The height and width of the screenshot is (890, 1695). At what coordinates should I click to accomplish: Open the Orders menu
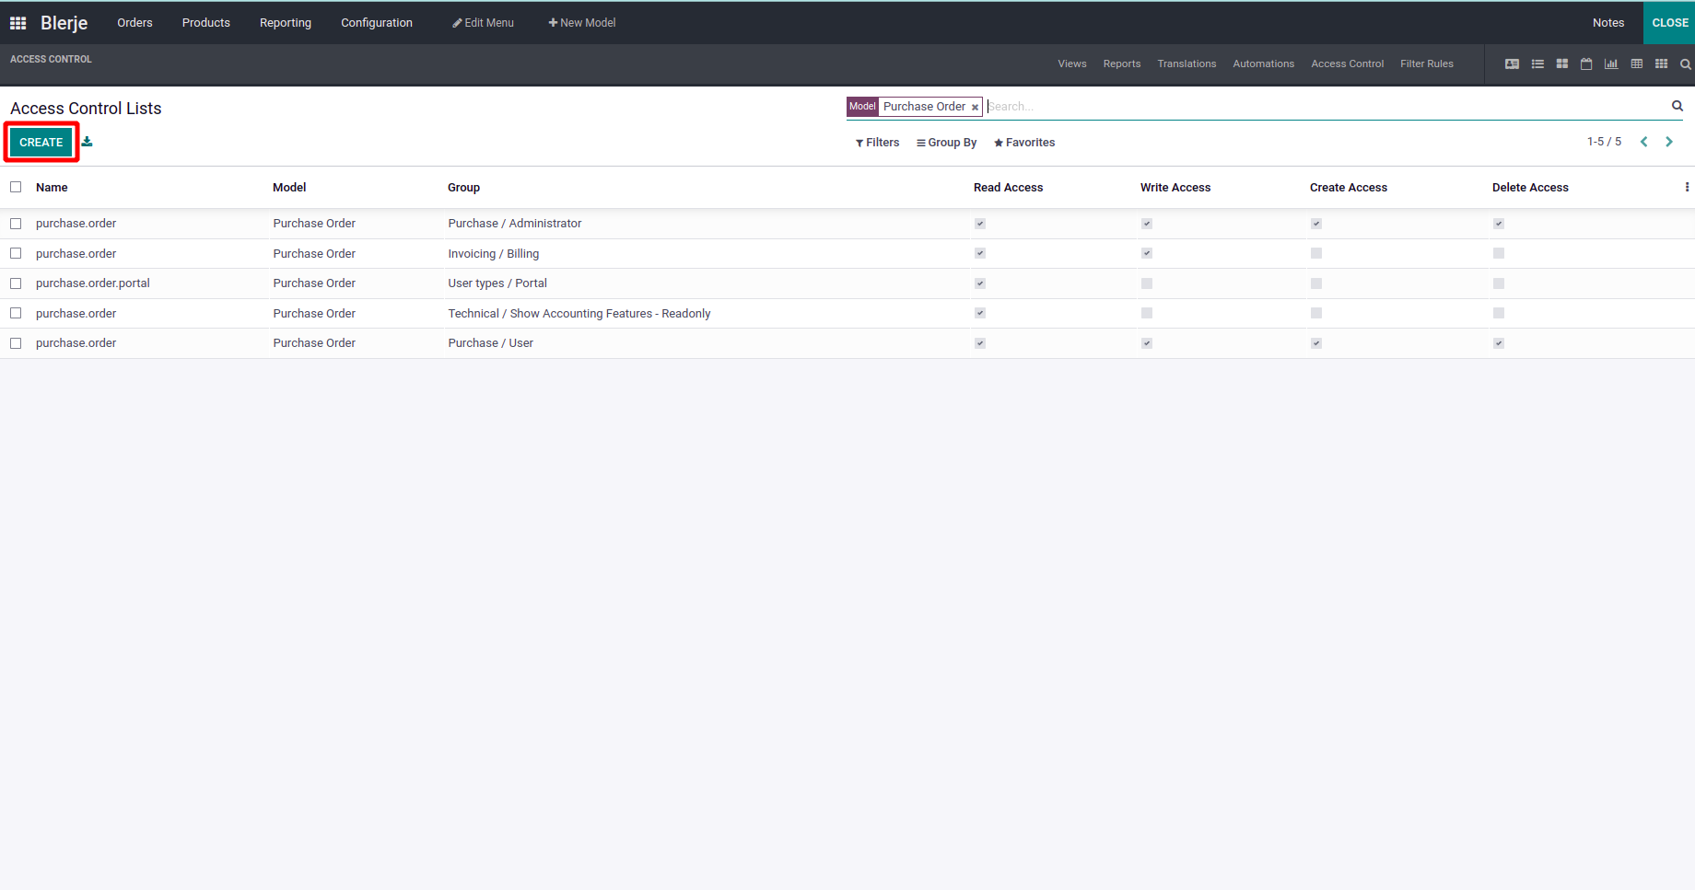coord(134,23)
